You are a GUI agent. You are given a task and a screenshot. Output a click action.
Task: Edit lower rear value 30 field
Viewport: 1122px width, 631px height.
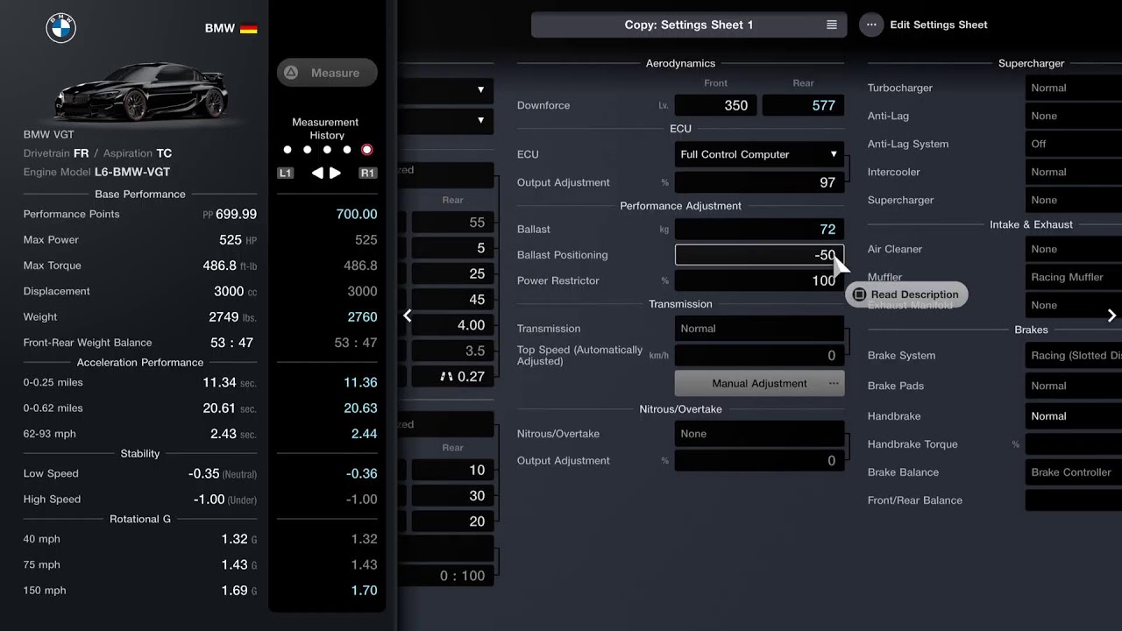coord(452,496)
